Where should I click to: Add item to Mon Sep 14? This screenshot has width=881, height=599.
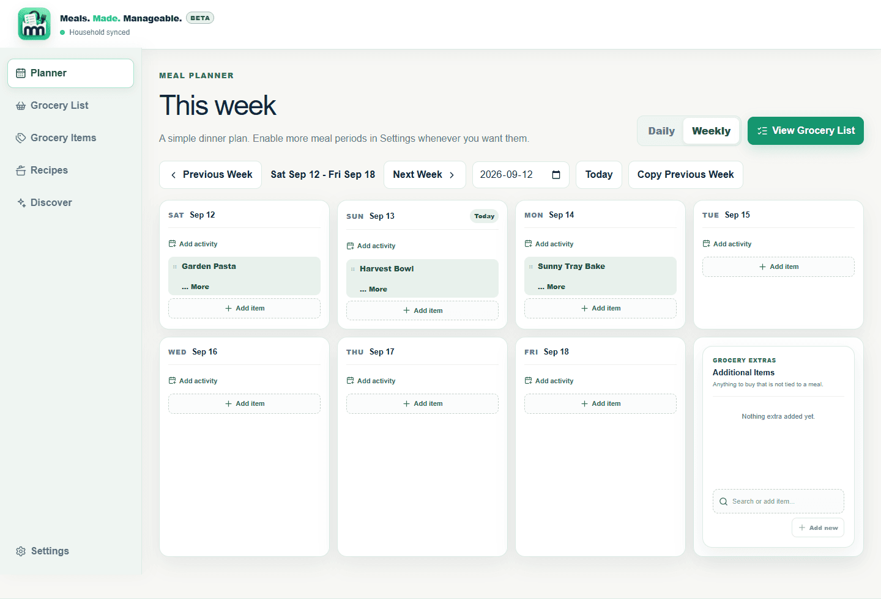(x=600, y=309)
